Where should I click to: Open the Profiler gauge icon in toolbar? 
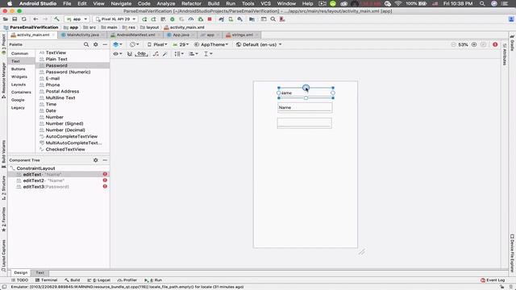pos(191,19)
